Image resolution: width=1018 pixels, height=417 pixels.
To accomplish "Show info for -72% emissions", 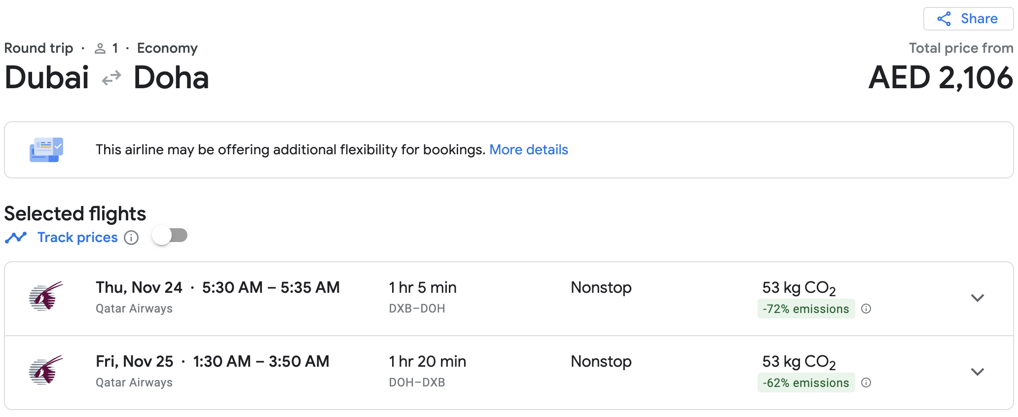I will tap(866, 309).
